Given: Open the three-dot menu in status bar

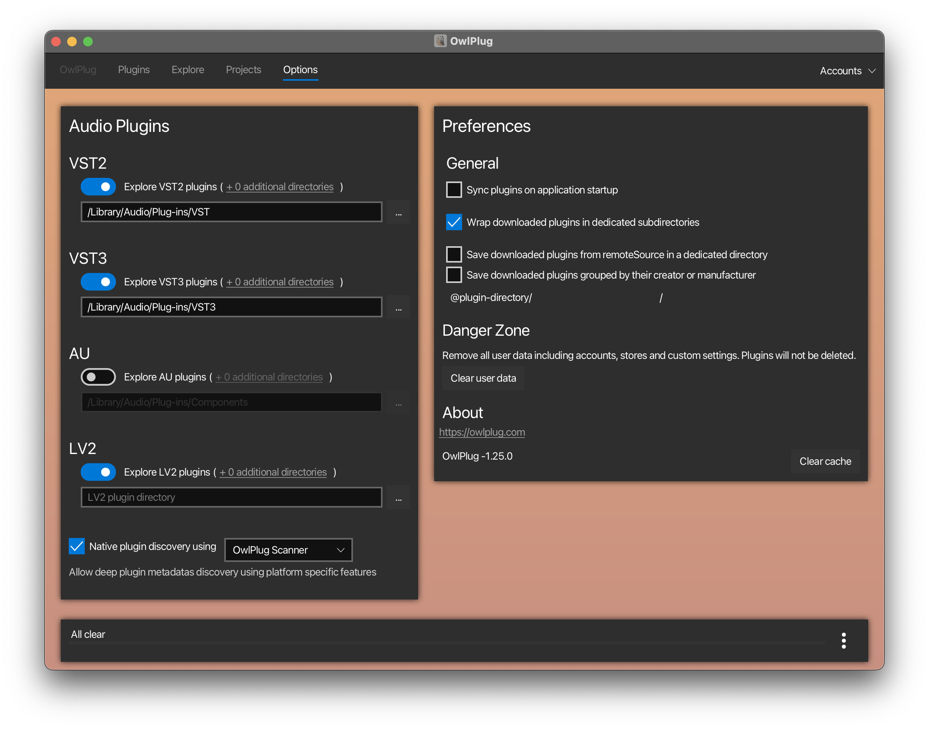Looking at the screenshot, I should [843, 641].
